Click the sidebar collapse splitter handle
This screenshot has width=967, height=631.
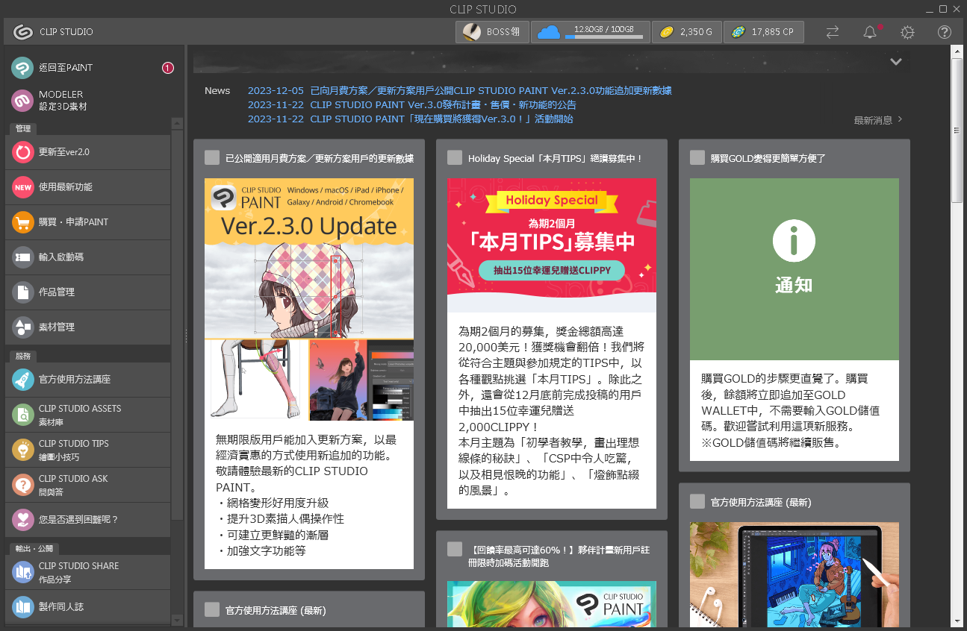(186, 337)
